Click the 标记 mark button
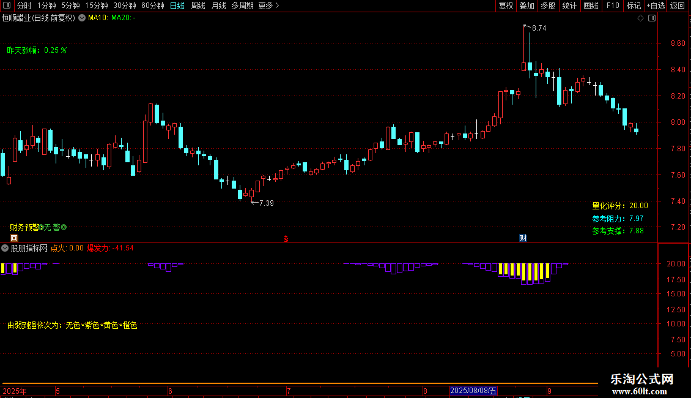691x398 pixels. coord(634,6)
